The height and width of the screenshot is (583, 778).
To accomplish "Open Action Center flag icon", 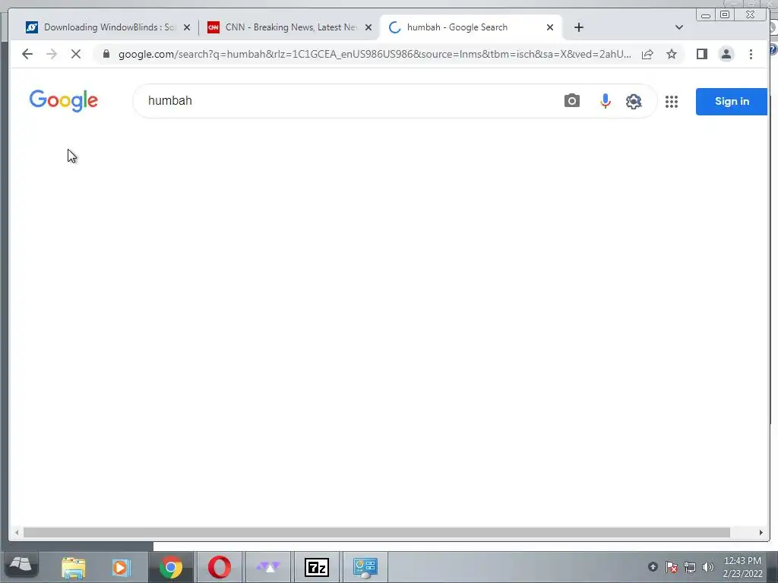I will 672,566.
